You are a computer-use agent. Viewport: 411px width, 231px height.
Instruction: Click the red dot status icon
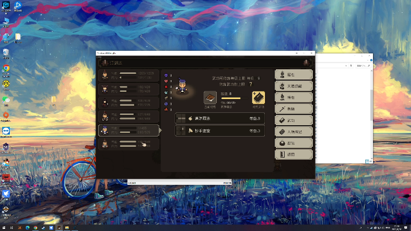coord(166,87)
